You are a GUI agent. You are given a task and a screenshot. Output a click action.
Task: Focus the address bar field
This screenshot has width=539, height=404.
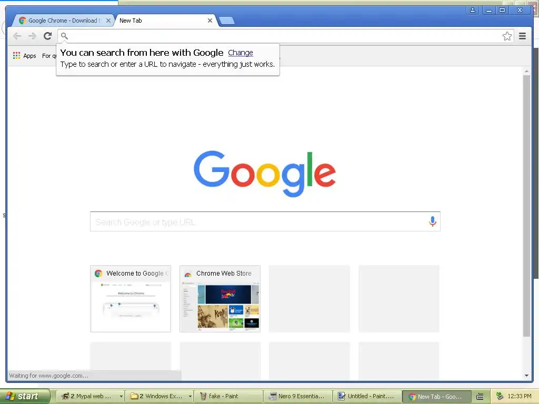[x=285, y=36]
